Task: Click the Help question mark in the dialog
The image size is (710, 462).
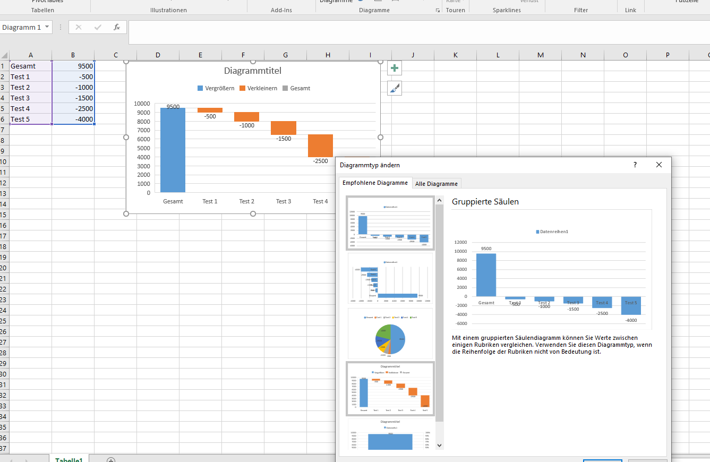Action: [x=635, y=165]
